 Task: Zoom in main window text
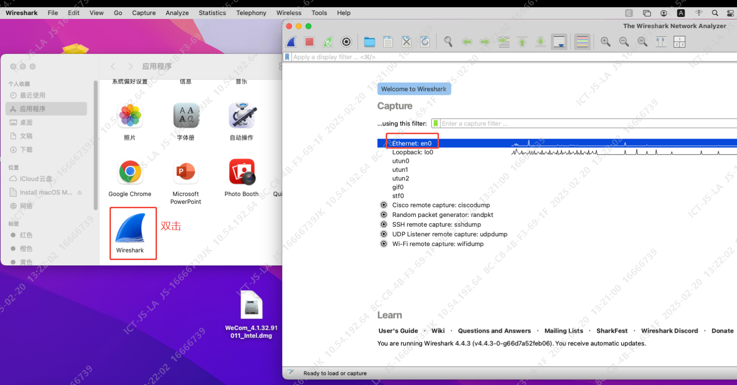[606, 42]
